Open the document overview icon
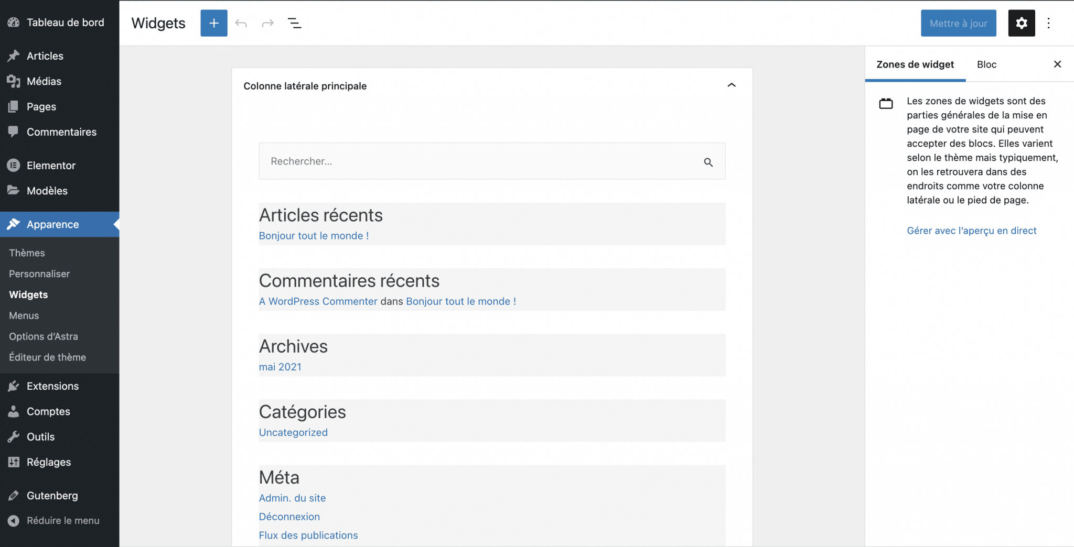 coord(295,23)
